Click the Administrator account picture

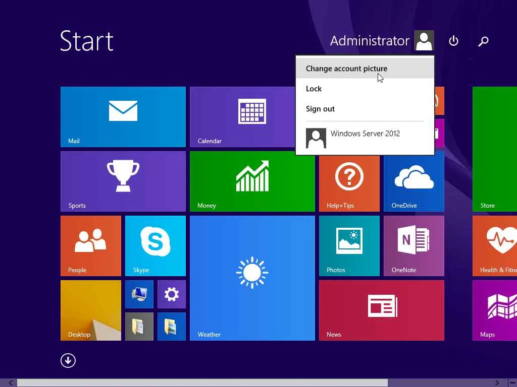(424, 40)
